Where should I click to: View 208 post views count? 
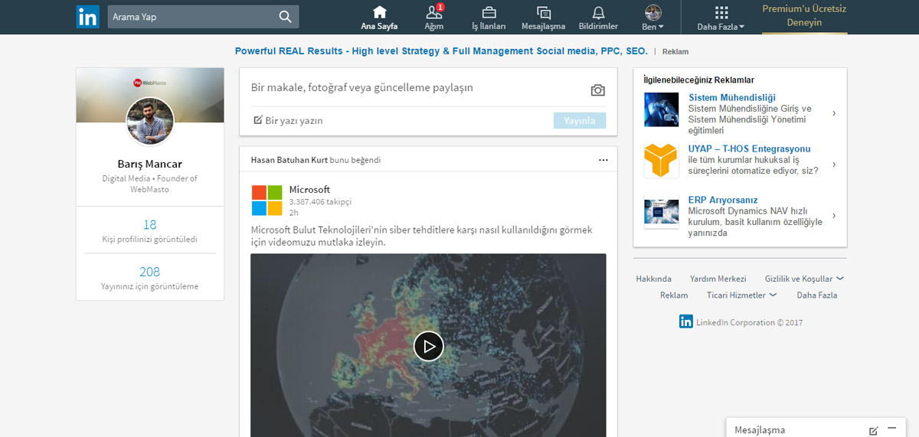[150, 272]
